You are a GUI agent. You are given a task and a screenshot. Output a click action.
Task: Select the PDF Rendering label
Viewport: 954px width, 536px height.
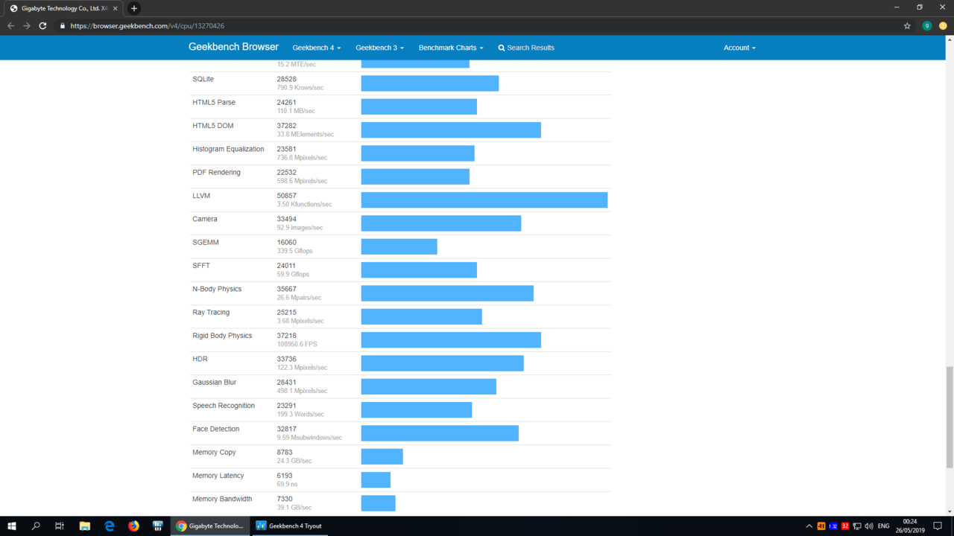pos(216,172)
